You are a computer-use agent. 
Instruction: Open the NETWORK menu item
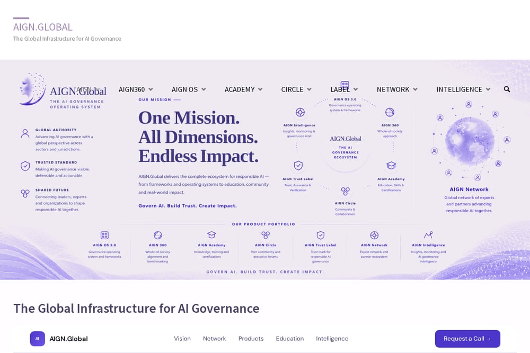coord(393,89)
